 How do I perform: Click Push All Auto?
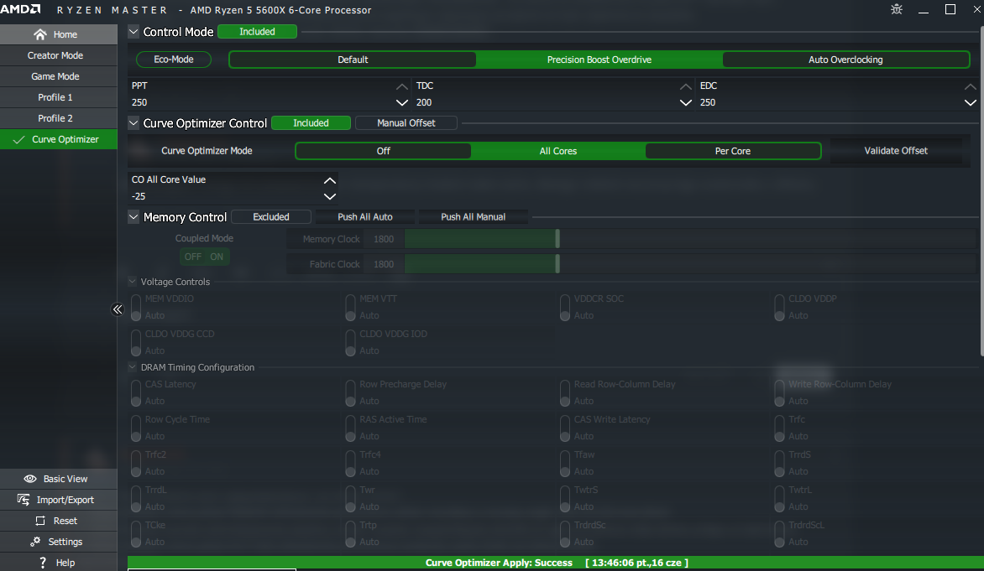coord(365,217)
